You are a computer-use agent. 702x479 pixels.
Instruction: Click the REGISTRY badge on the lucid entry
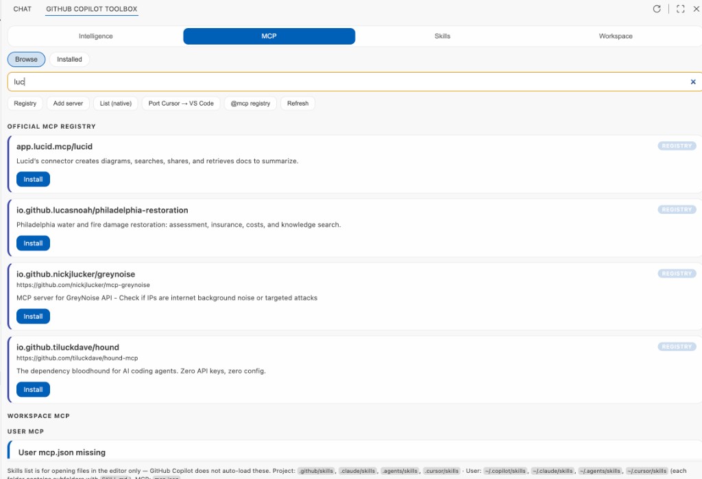pos(677,145)
